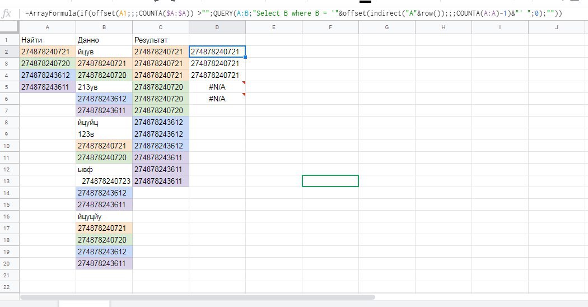
Task: Click the fill handle of cell D2
Action: (245, 57)
